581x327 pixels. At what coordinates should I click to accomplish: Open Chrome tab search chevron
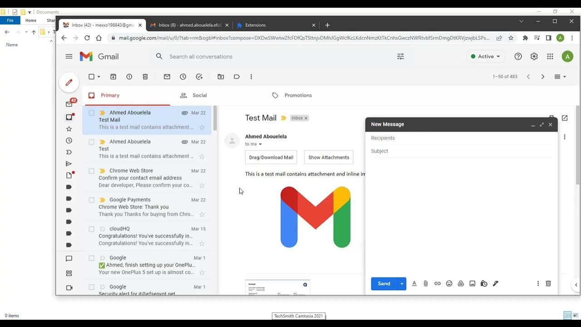(x=521, y=21)
